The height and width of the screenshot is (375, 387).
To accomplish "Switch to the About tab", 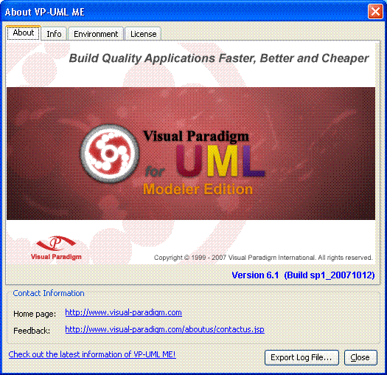I will (23, 33).
